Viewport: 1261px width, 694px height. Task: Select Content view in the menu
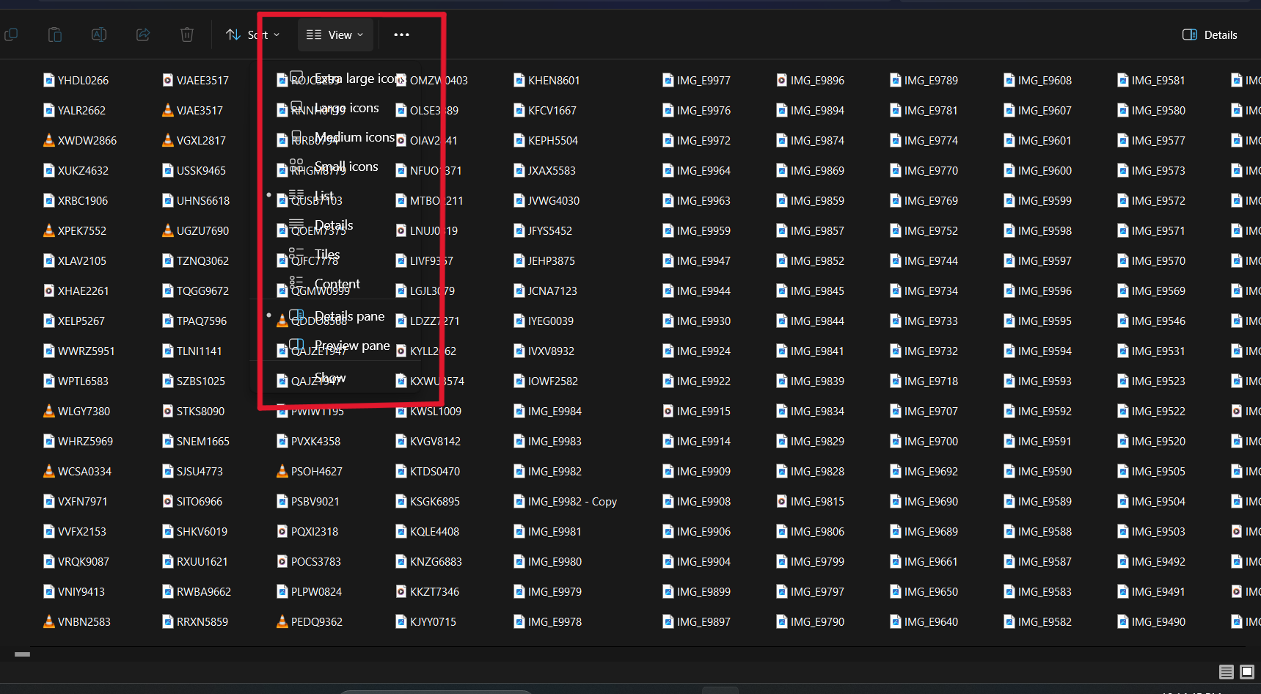pos(337,284)
